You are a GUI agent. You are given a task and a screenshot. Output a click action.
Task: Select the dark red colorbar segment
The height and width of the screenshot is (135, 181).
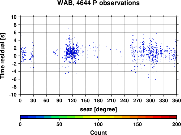[x=173, y=117]
